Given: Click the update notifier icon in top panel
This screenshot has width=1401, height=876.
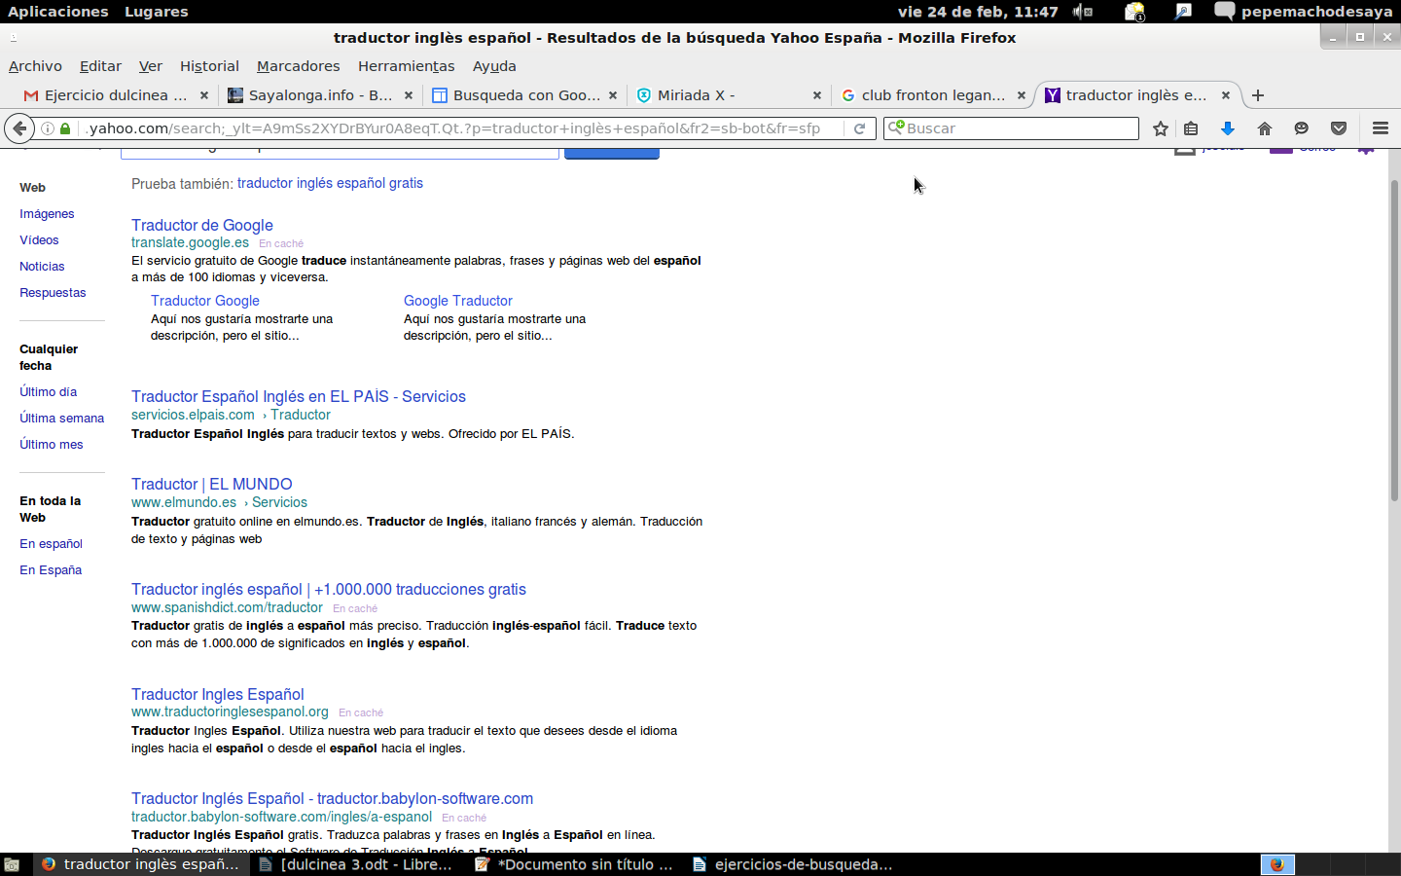Looking at the screenshot, I should tap(1134, 12).
